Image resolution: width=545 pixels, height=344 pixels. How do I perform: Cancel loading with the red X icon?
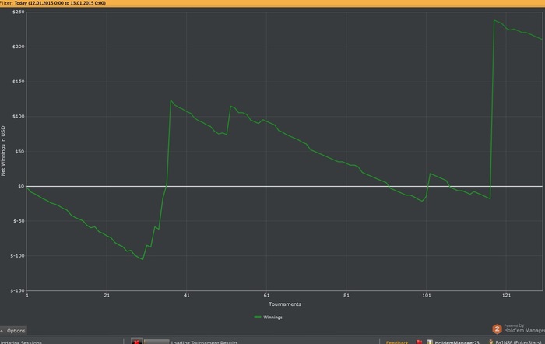point(136,342)
